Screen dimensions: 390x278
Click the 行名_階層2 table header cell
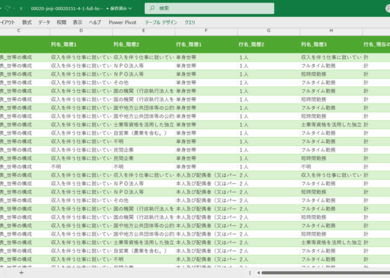(268, 44)
